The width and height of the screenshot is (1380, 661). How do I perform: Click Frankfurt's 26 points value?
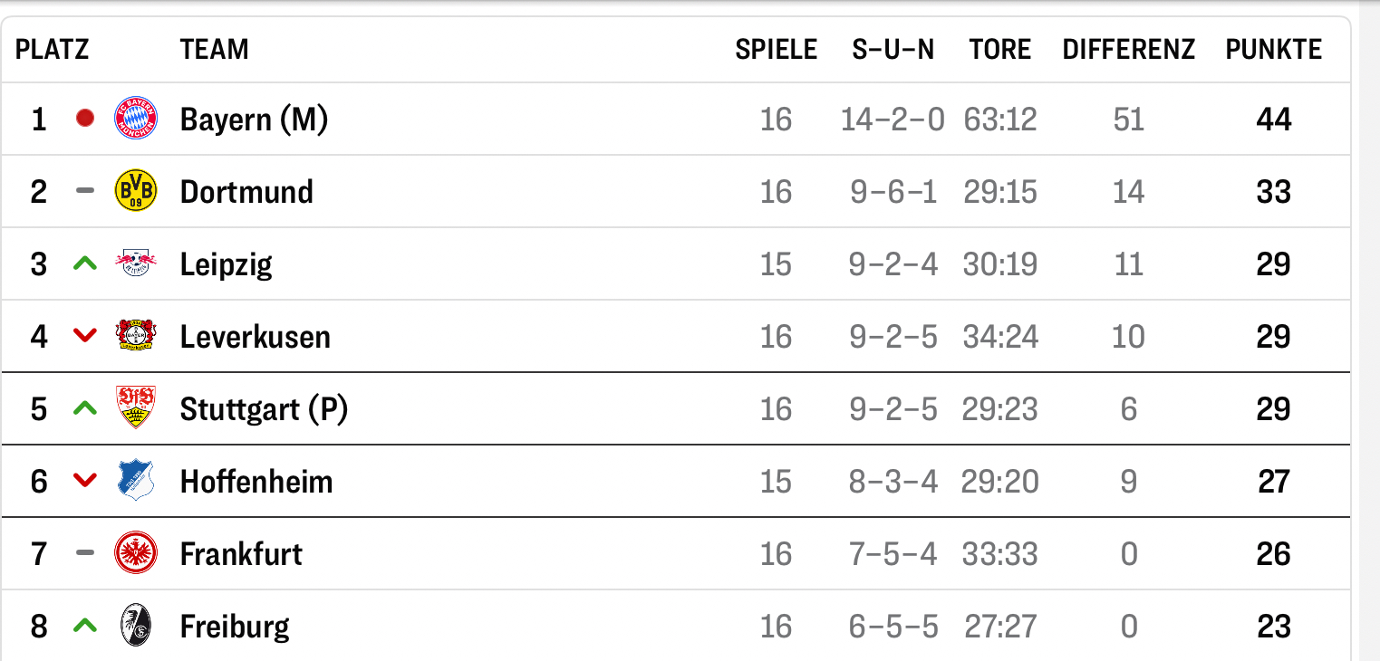(1273, 553)
